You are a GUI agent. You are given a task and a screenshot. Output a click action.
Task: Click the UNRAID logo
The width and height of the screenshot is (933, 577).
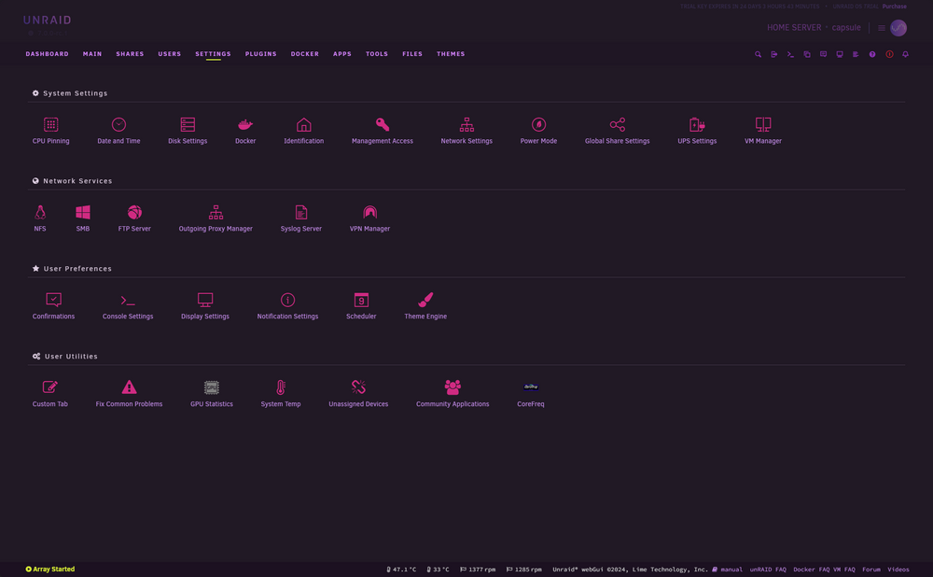pyautogui.click(x=47, y=21)
